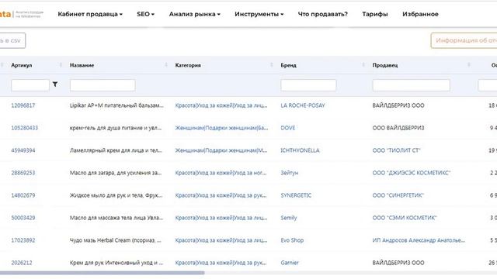Viewport: 497px width, 279px height.
Task: Open seller ООО "СИНЕРГЕТИК"
Action: pos(398,195)
